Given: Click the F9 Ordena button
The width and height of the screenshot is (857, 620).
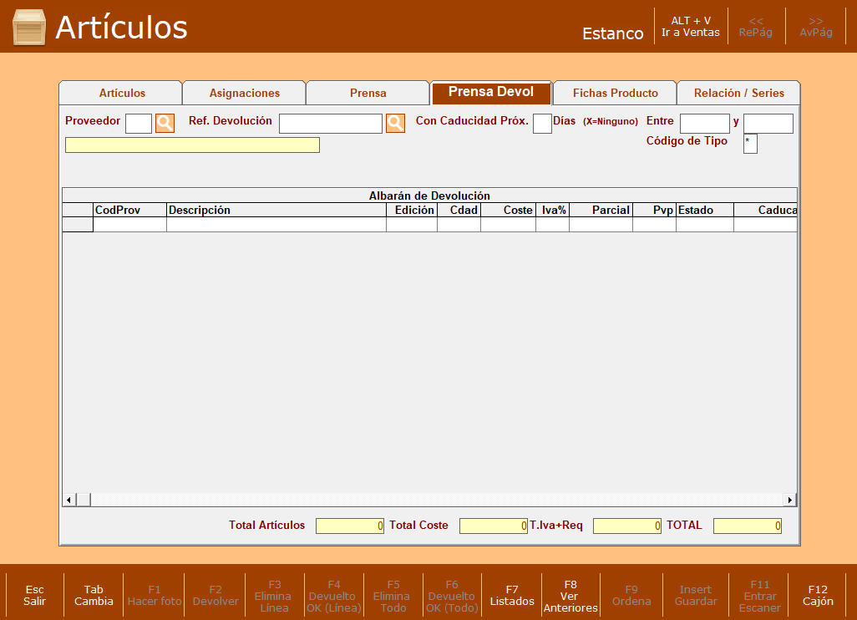Looking at the screenshot, I should [x=631, y=596].
